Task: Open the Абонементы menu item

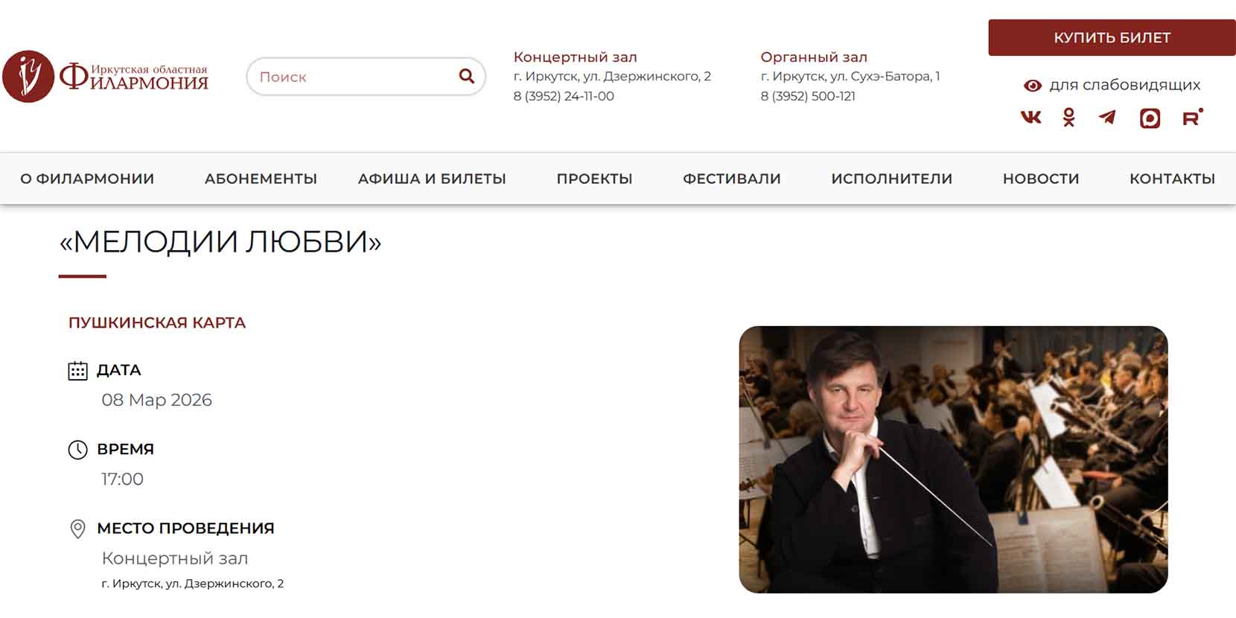Action: (261, 179)
